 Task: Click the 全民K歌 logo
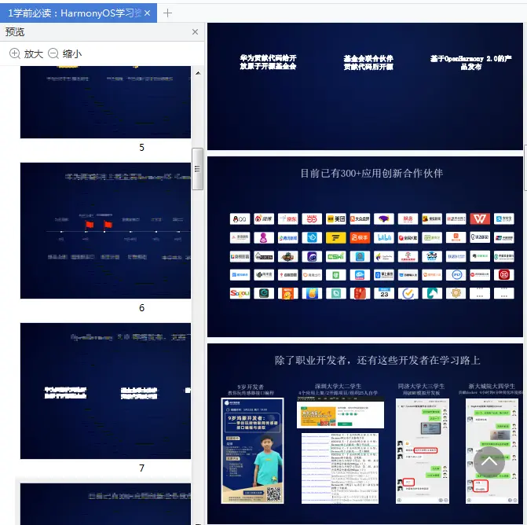(x=408, y=238)
